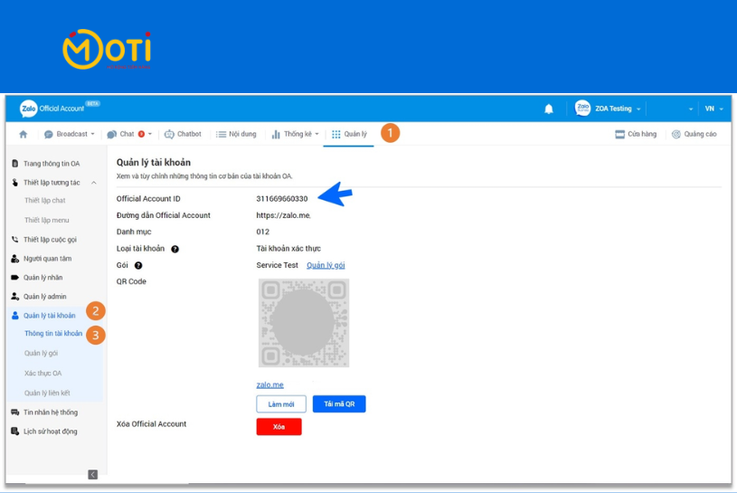Open notifications via the bell icon
The width and height of the screenshot is (737, 493).
pyautogui.click(x=548, y=109)
